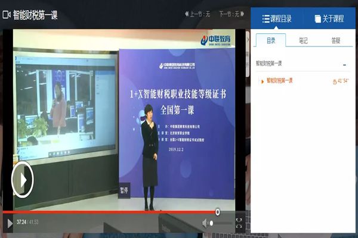Go to next section via 下一节

(x=229, y=14)
